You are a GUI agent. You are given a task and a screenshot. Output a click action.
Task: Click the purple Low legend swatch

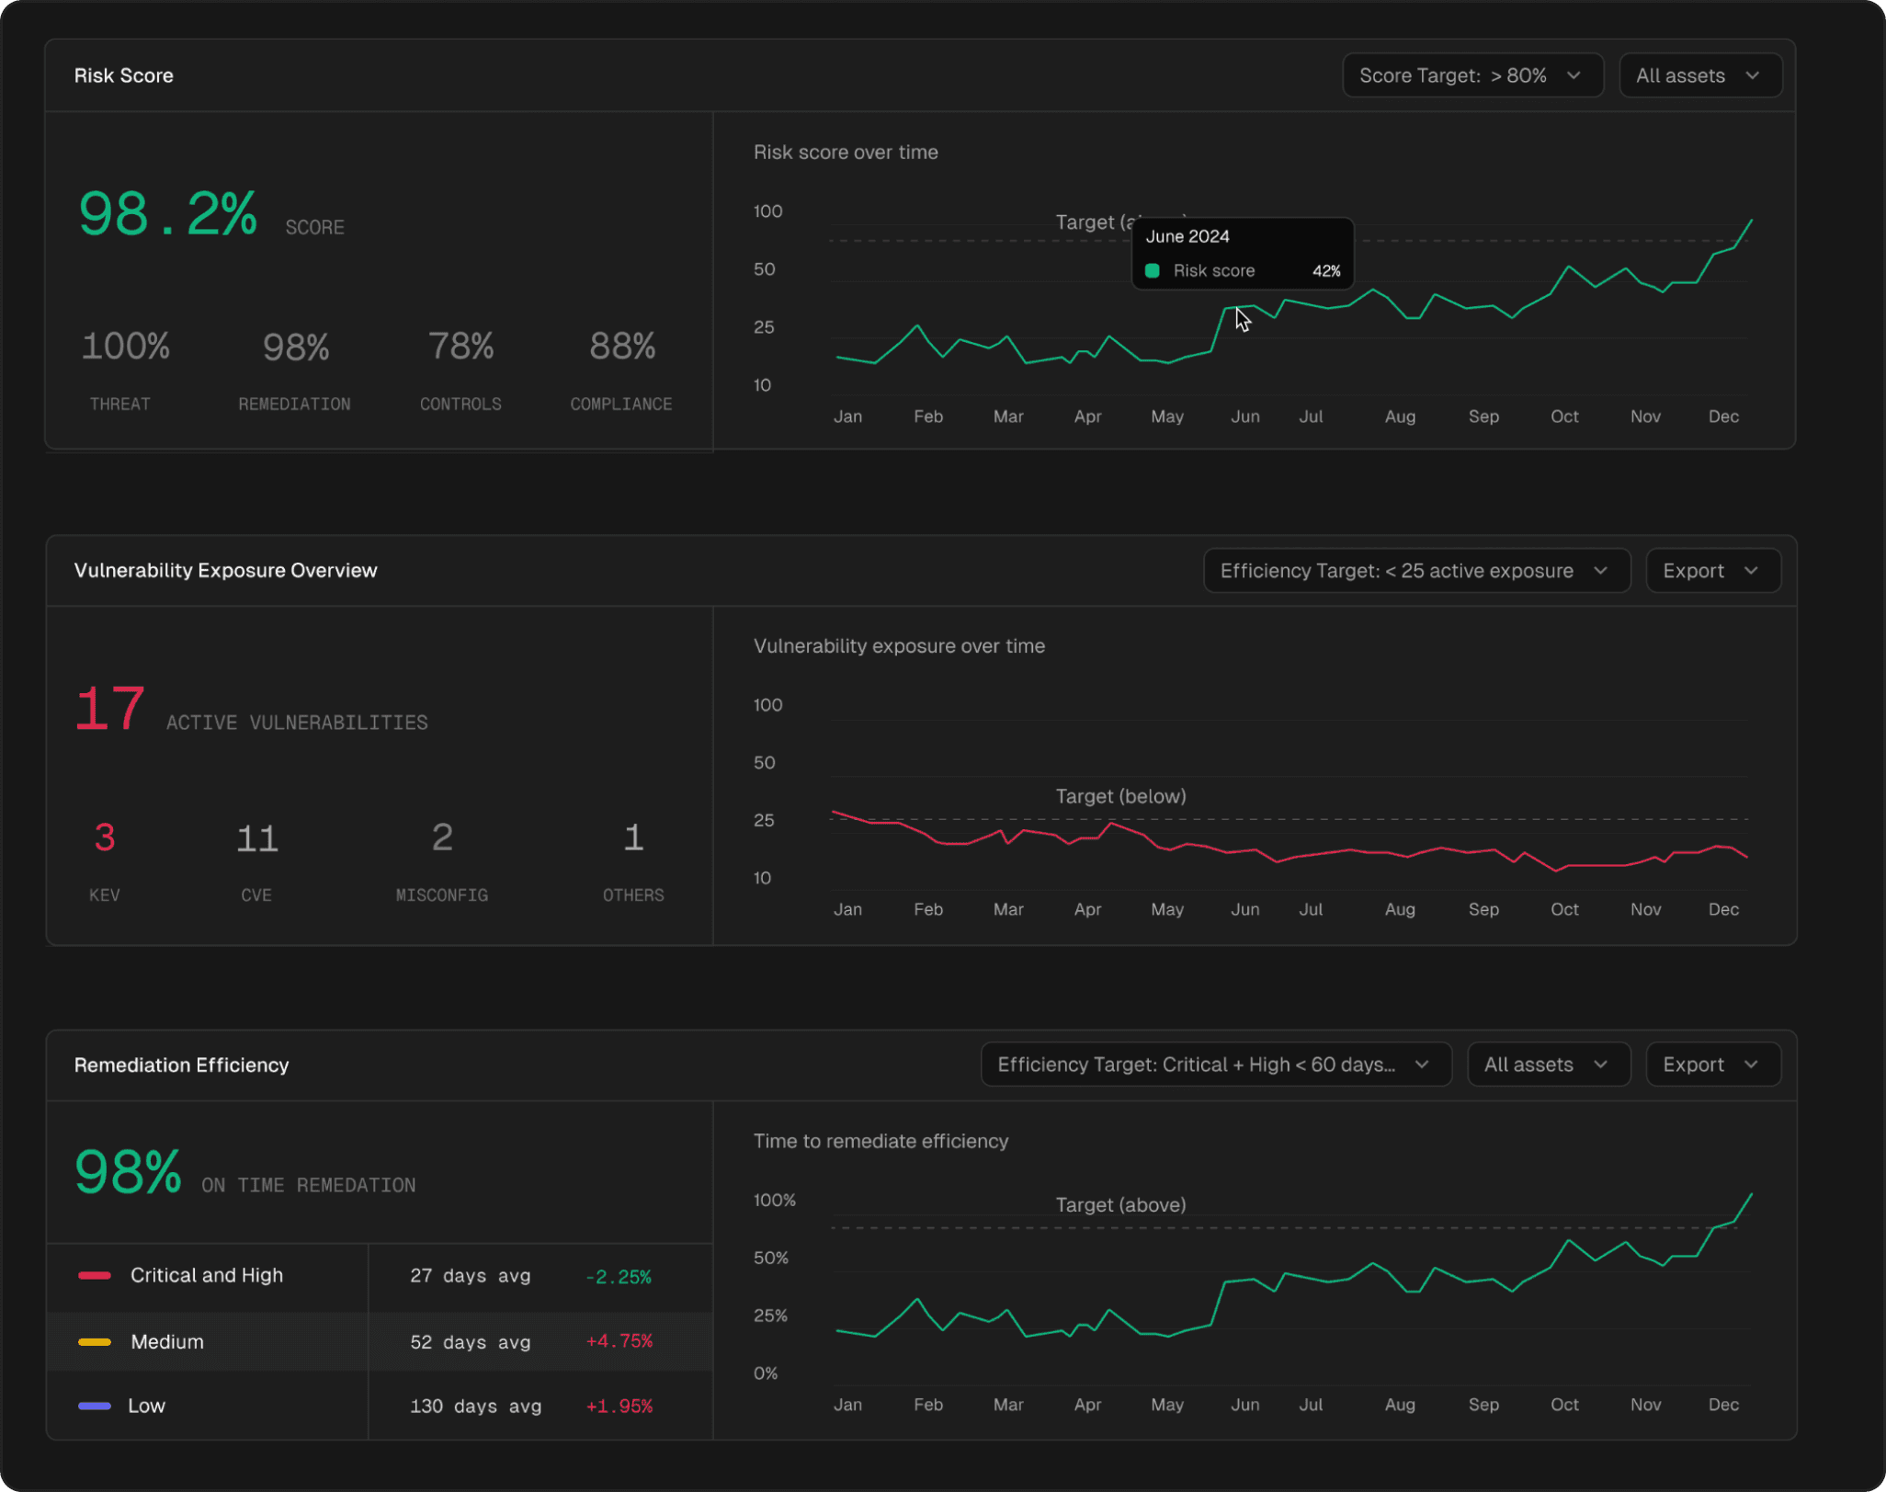pyautogui.click(x=95, y=1407)
